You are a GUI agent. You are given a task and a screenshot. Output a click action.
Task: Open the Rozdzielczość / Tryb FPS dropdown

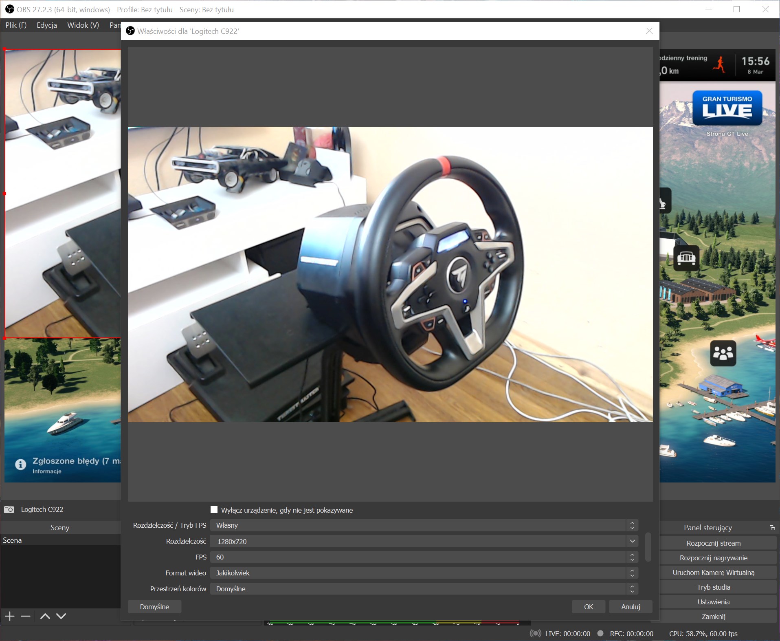pyautogui.click(x=424, y=525)
